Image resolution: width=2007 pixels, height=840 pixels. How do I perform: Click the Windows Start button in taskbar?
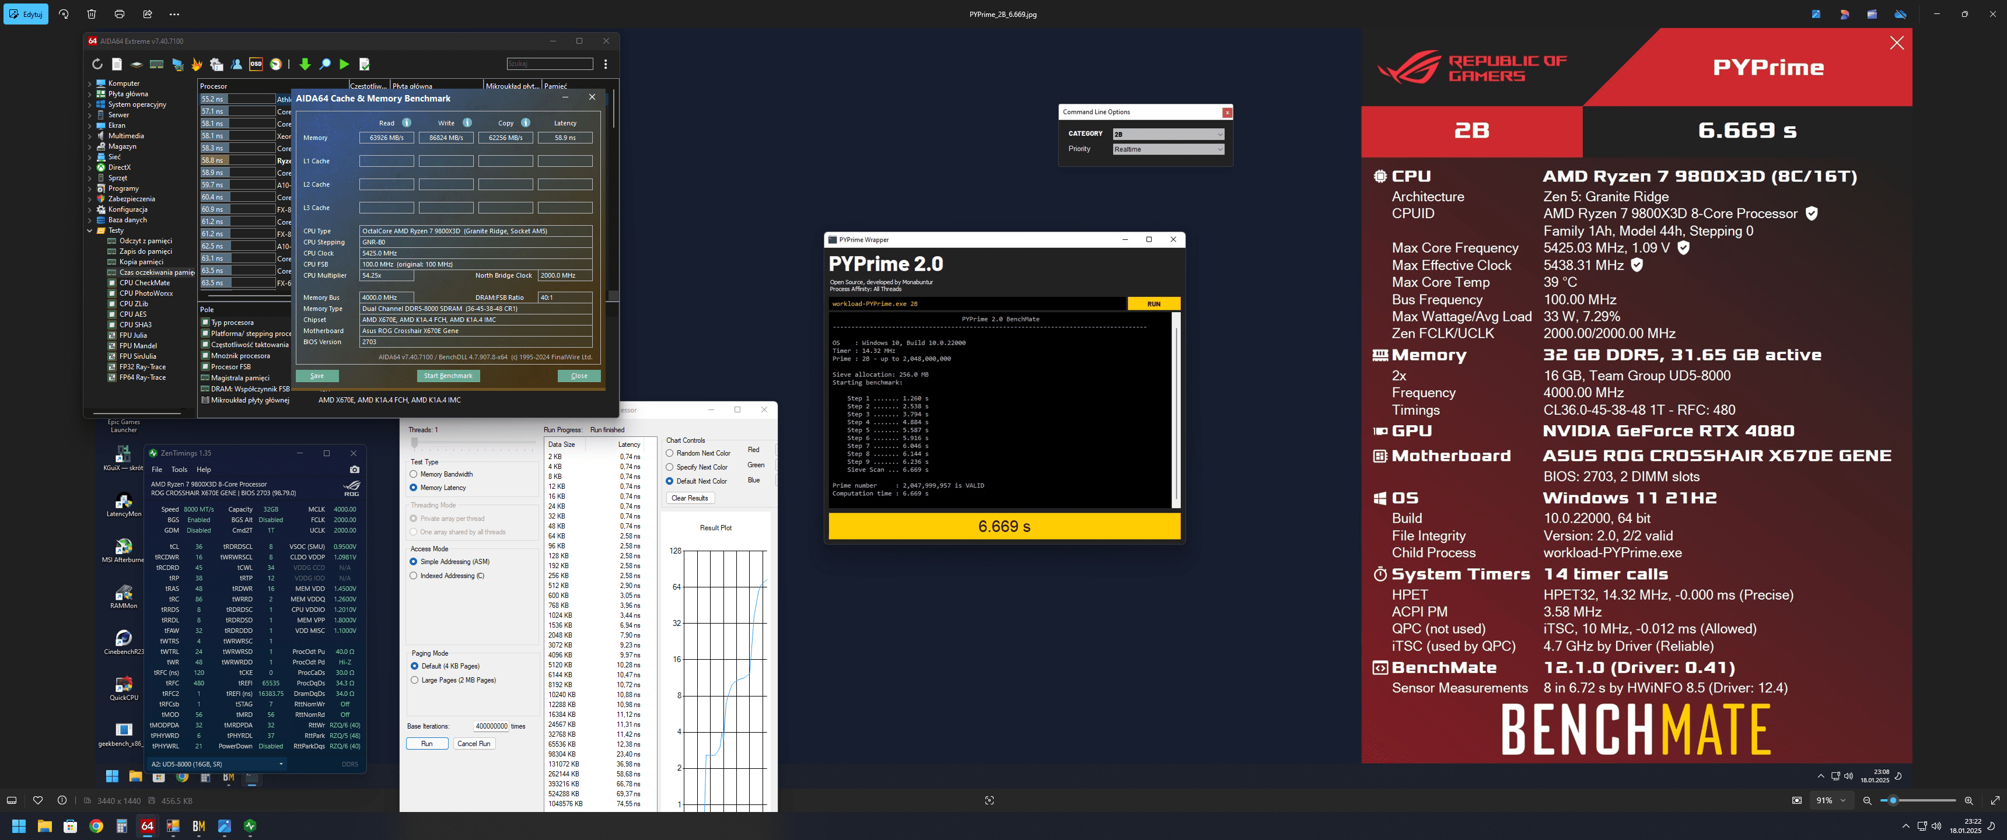19,826
